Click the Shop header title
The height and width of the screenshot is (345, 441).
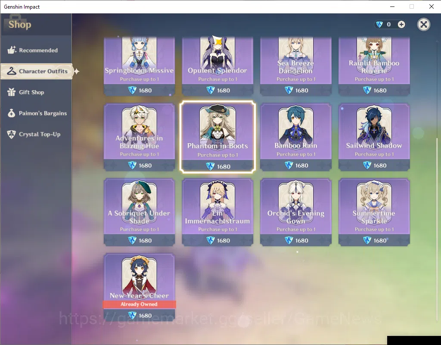tap(20, 25)
